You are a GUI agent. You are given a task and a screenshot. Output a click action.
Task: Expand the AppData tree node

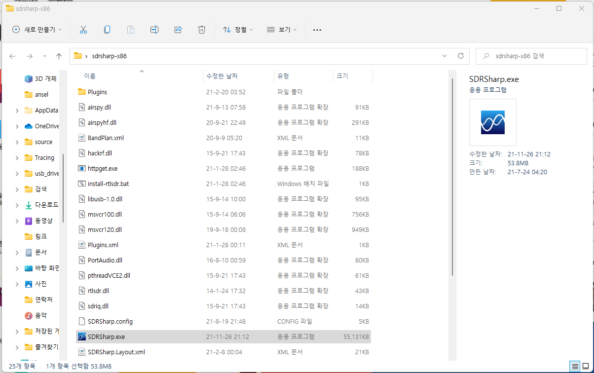[17, 110]
